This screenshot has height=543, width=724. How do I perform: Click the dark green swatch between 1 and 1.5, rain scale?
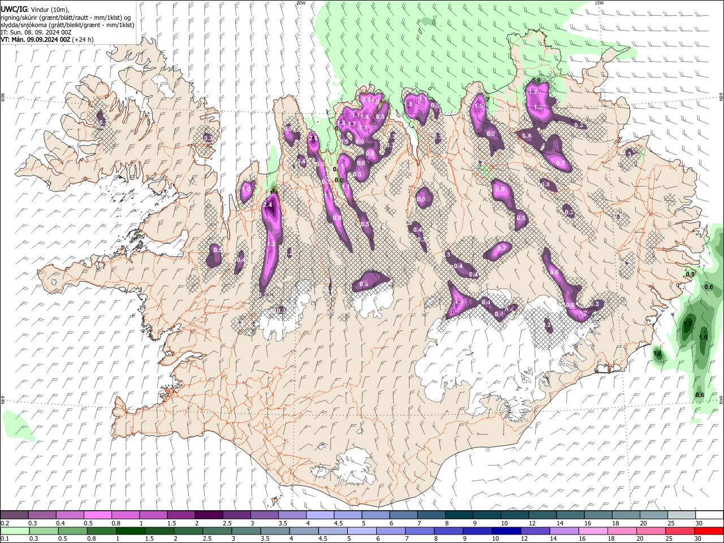(130, 531)
